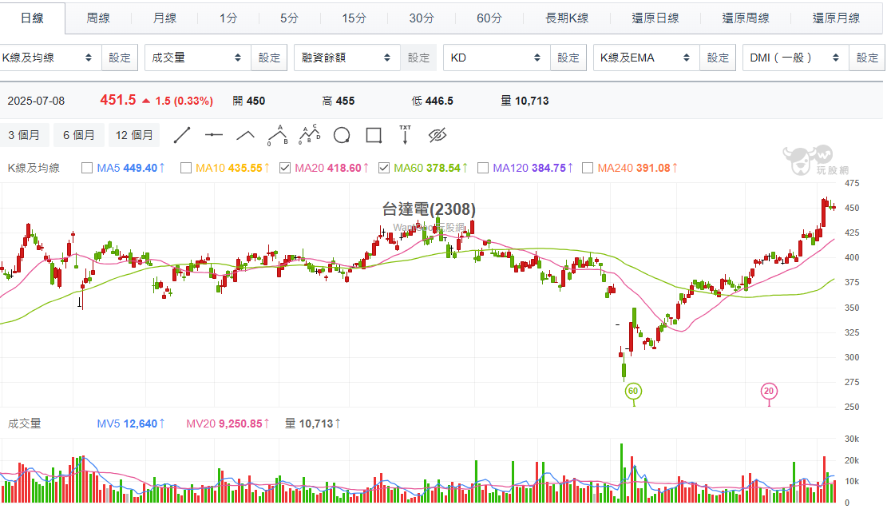The width and height of the screenshot is (887, 509).
Task: Switch to the 60分 tab
Action: (489, 18)
